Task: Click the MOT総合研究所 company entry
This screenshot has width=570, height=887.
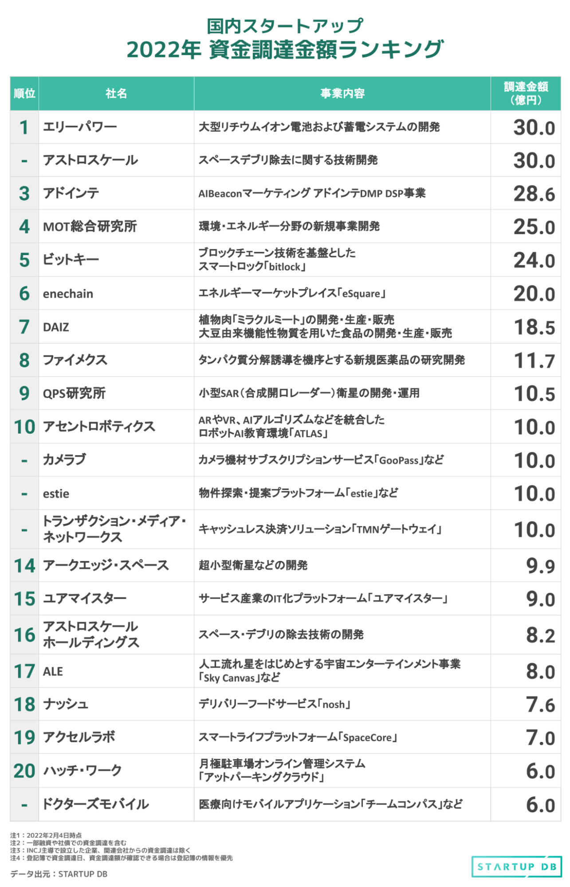Action: [x=90, y=227]
